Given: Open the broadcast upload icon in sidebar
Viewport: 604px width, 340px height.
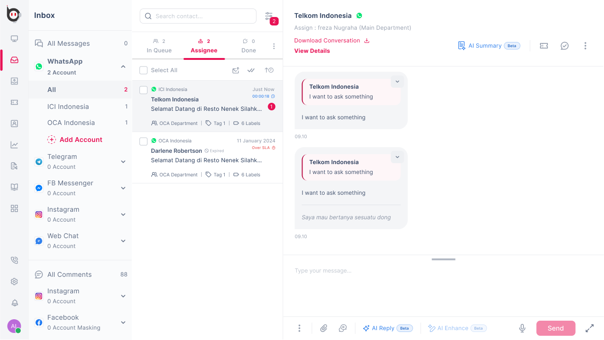Looking at the screenshot, I should click(14, 81).
